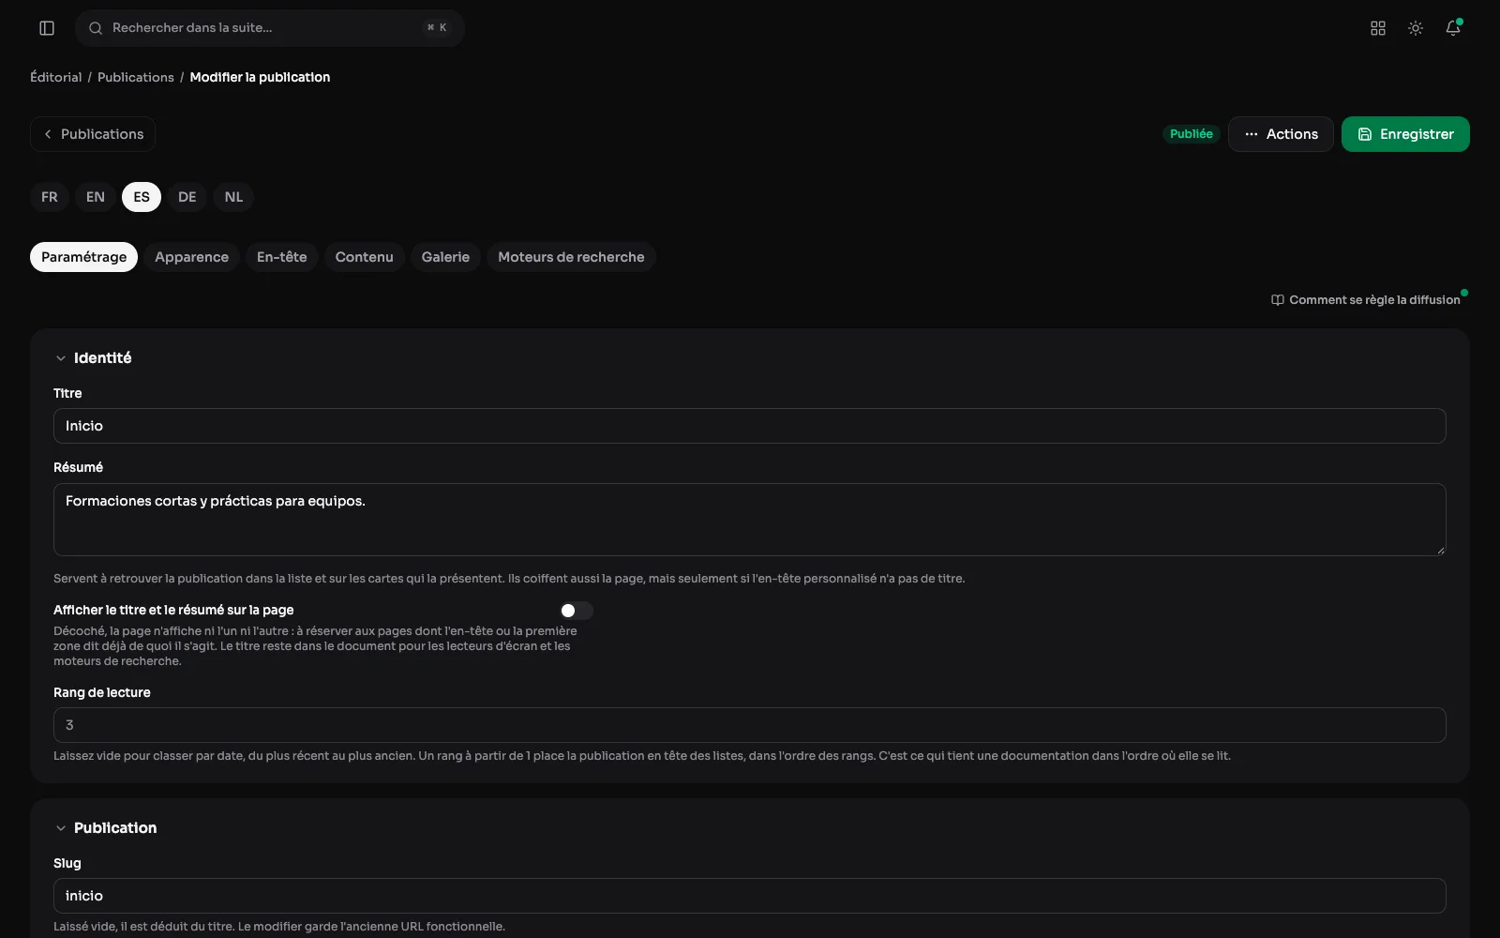Switch to NL language
The height and width of the screenshot is (938, 1500).
click(x=233, y=197)
